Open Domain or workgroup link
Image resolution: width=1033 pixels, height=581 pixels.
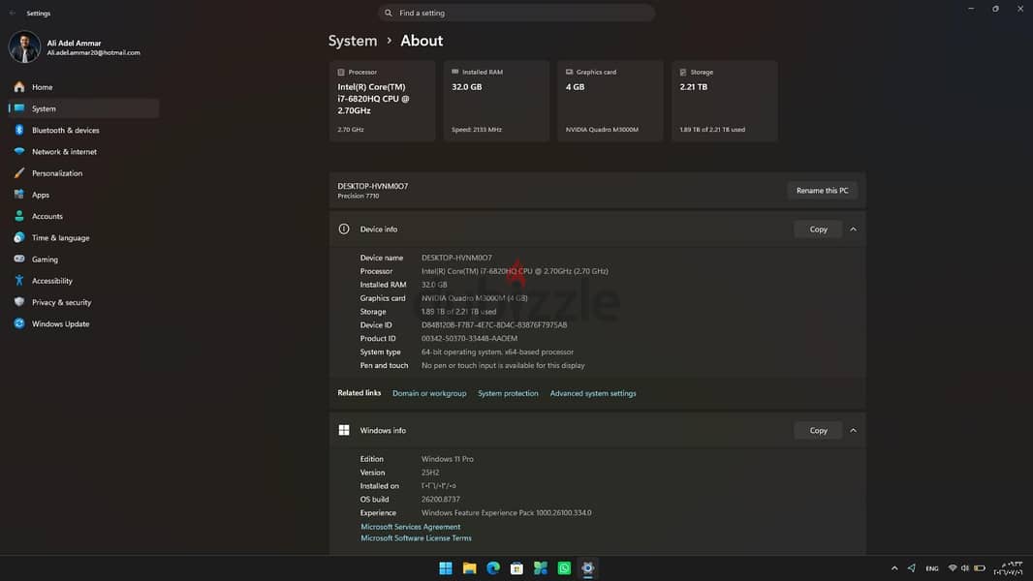point(429,393)
